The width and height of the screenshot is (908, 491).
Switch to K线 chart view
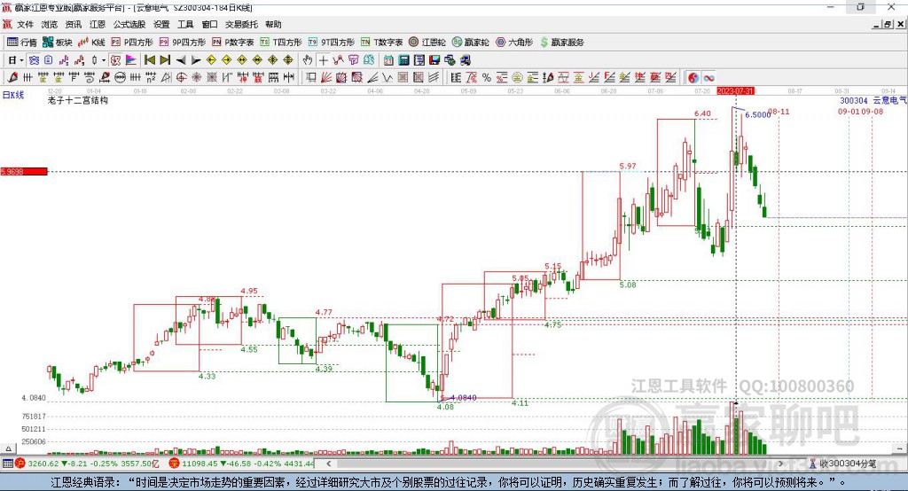click(91, 43)
